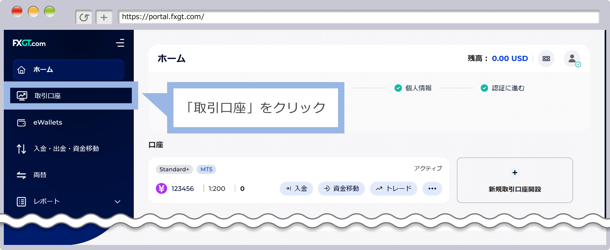Open 取引口座 in the sidebar
Viewport: 610px width, 250px height.
[x=71, y=95]
